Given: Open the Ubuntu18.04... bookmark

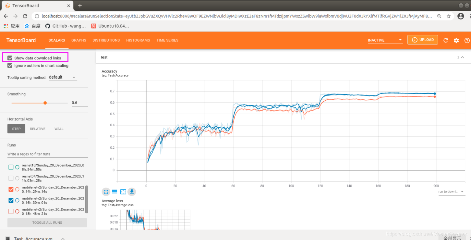Looking at the screenshot, I should [110, 26].
